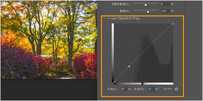Click the 彩度(A) label

coord(125,11)
